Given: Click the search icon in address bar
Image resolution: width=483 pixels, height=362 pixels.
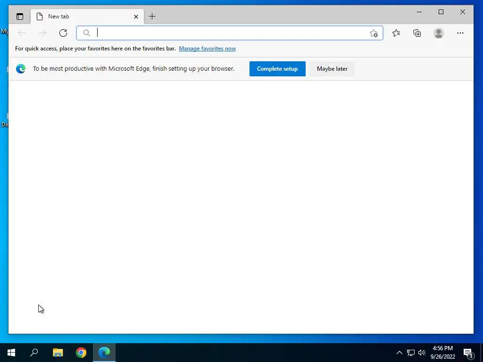Looking at the screenshot, I should click(87, 33).
